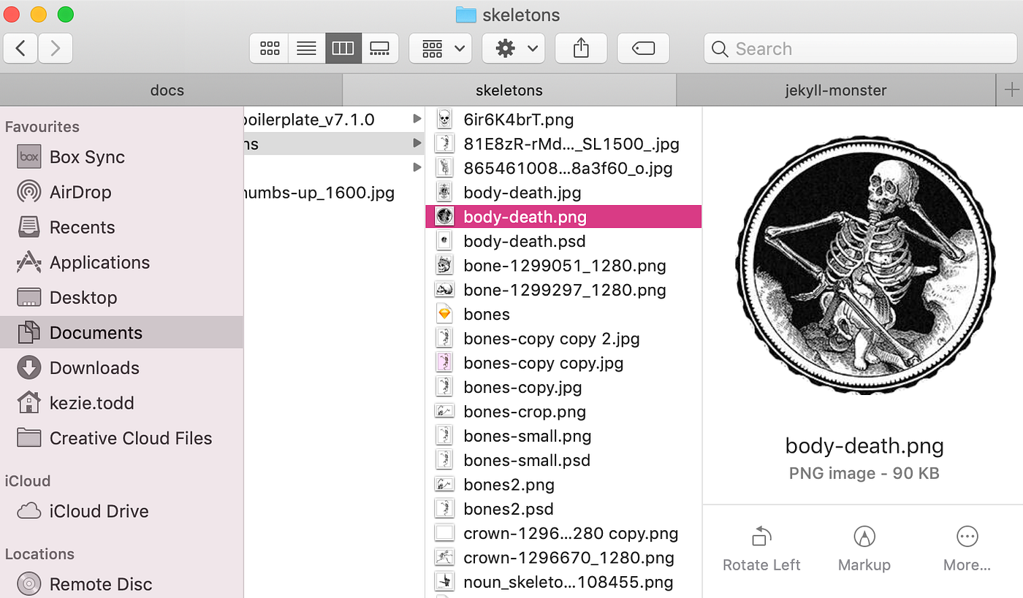Select the docs column header

pos(167,90)
